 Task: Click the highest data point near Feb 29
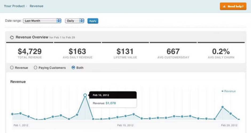tap(222, 107)
